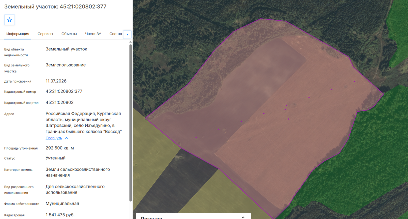
Task: Click the Свернуть link under the address
Action: coord(54,138)
